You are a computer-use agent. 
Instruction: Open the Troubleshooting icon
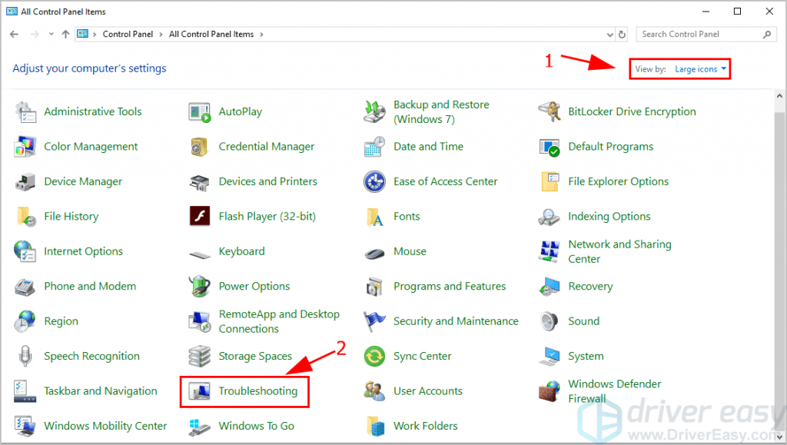pos(200,391)
